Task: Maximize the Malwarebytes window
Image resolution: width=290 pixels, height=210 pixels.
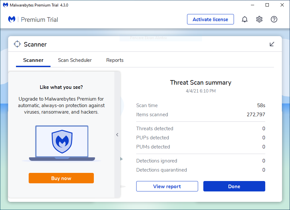Action: 267,5
